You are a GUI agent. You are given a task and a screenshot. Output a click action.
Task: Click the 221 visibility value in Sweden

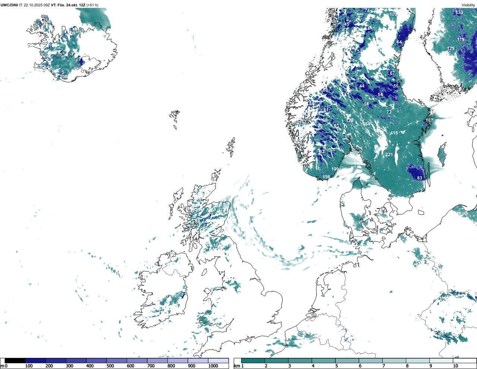point(389,155)
